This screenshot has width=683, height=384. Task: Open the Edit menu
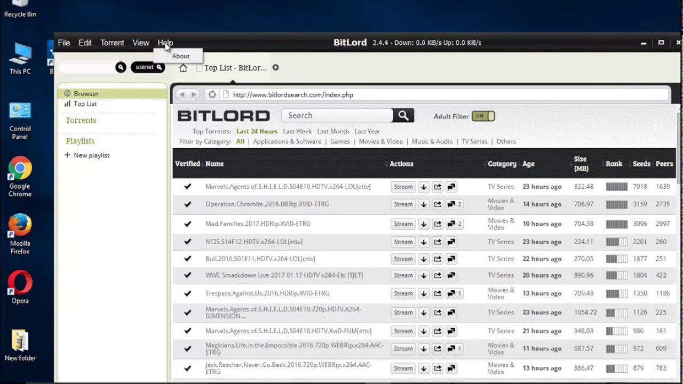pyautogui.click(x=85, y=43)
